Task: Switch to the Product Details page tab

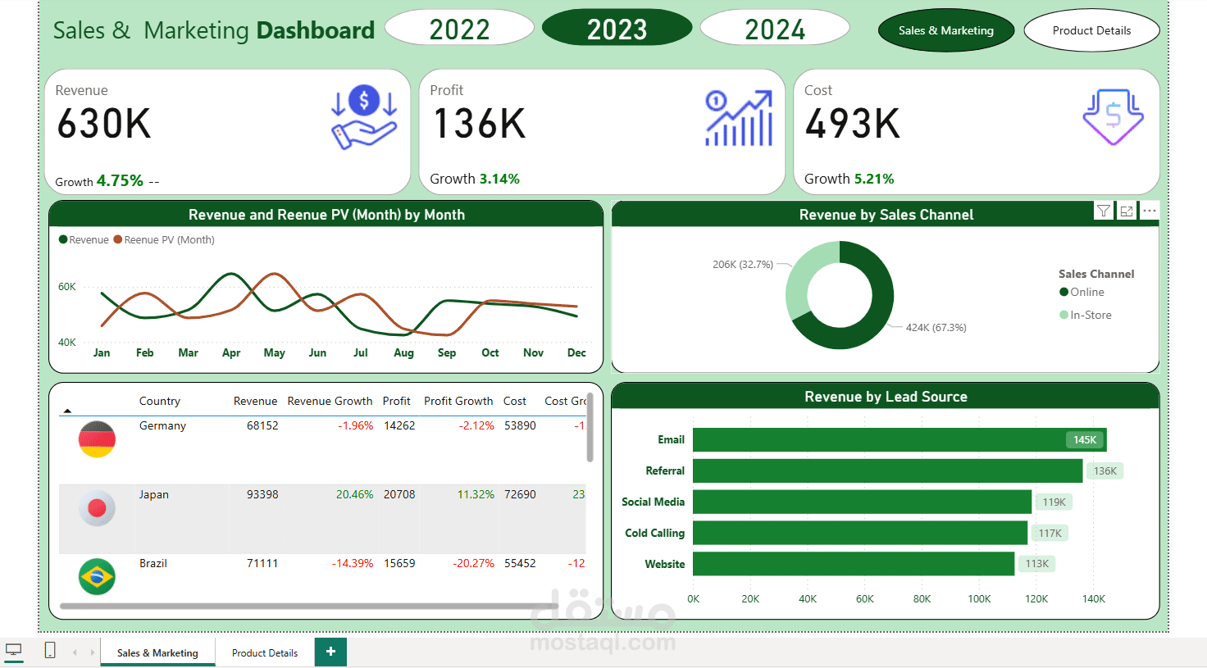Action: 263,652
